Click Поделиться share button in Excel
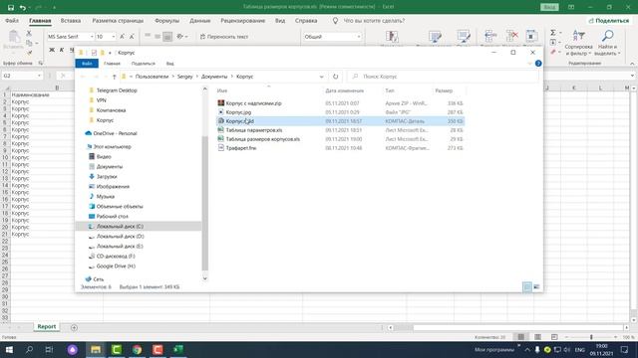Viewport: 638px width, 358px height. pos(609,20)
